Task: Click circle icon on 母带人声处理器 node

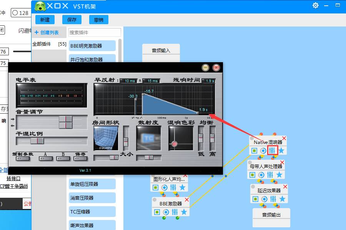Action: tap(261, 175)
